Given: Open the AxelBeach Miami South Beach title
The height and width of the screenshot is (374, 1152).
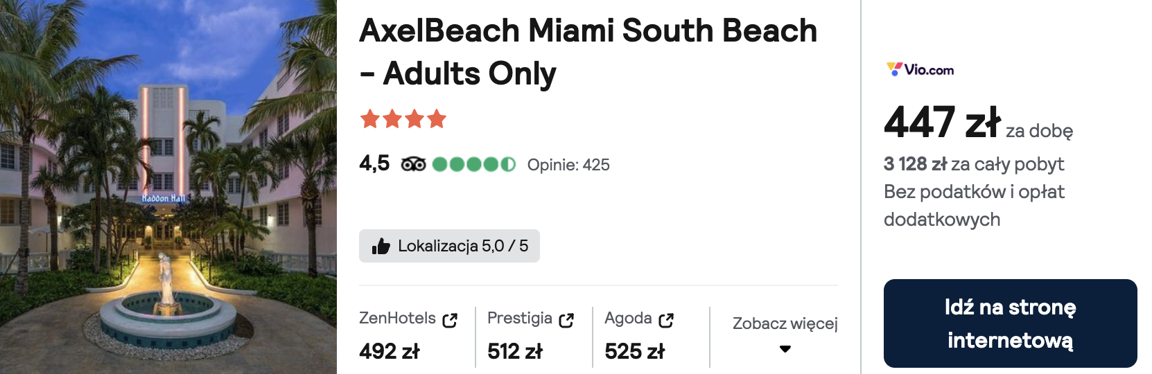Looking at the screenshot, I should pos(588,52).
